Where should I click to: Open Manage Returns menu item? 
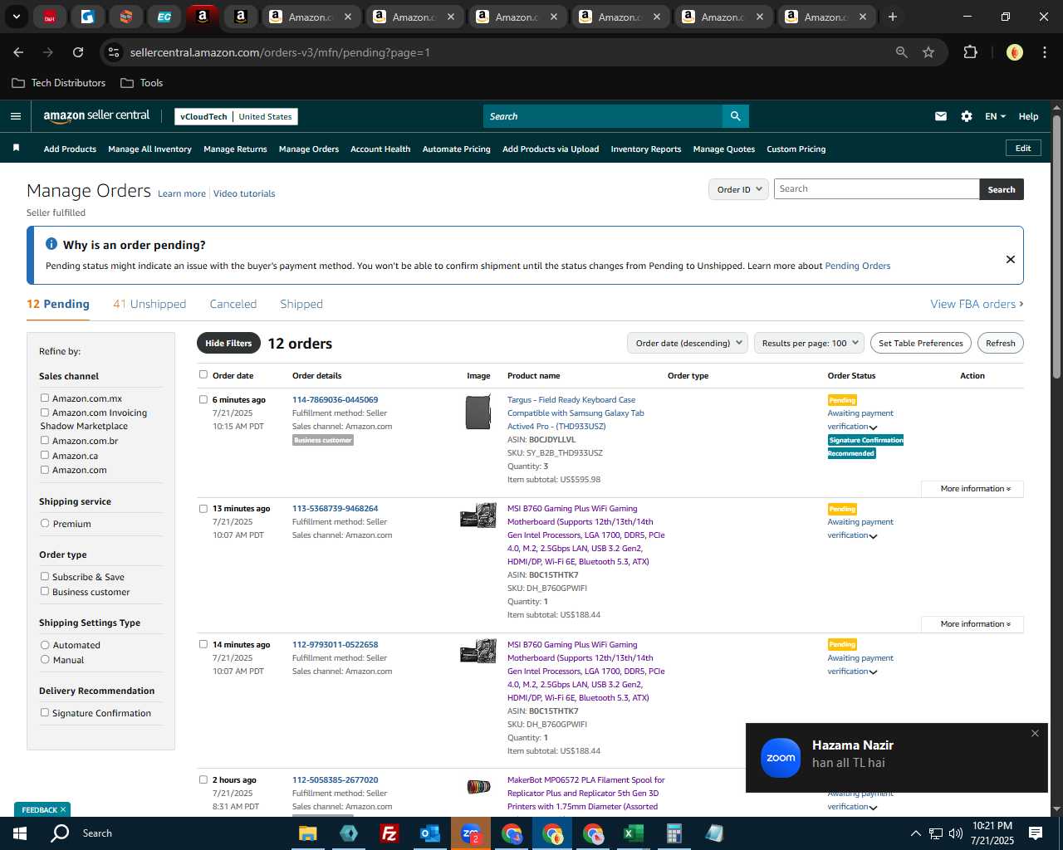coord(235,149)
